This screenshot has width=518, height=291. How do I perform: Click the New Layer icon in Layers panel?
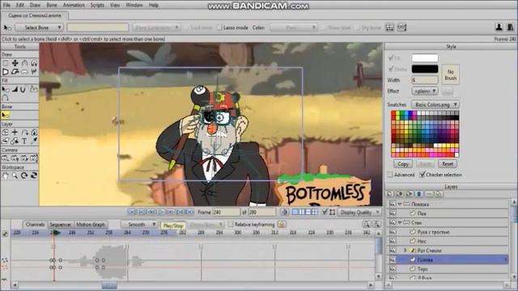390,194
